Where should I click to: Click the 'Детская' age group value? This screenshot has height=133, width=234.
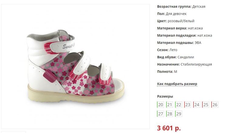point(199,7)
